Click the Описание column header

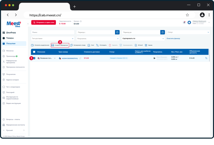(x=41, y=52)
